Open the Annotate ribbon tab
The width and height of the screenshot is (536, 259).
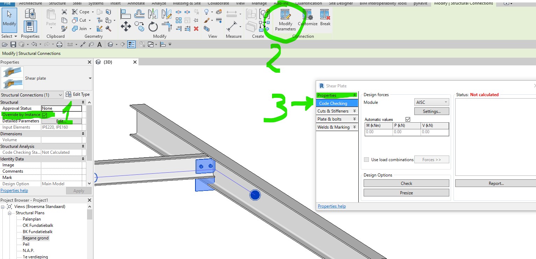pos(136,3)
